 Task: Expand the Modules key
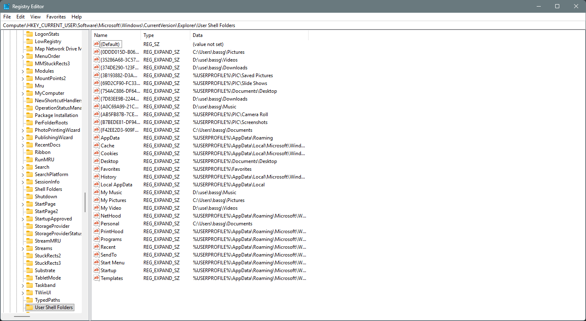pos(23,71)
